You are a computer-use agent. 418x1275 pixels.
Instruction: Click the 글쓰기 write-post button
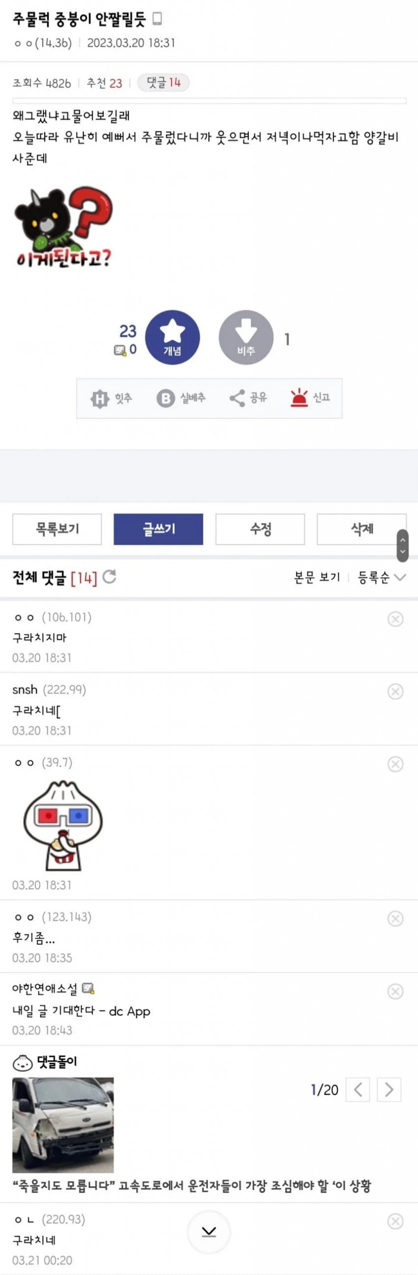(x=158, y=529)
